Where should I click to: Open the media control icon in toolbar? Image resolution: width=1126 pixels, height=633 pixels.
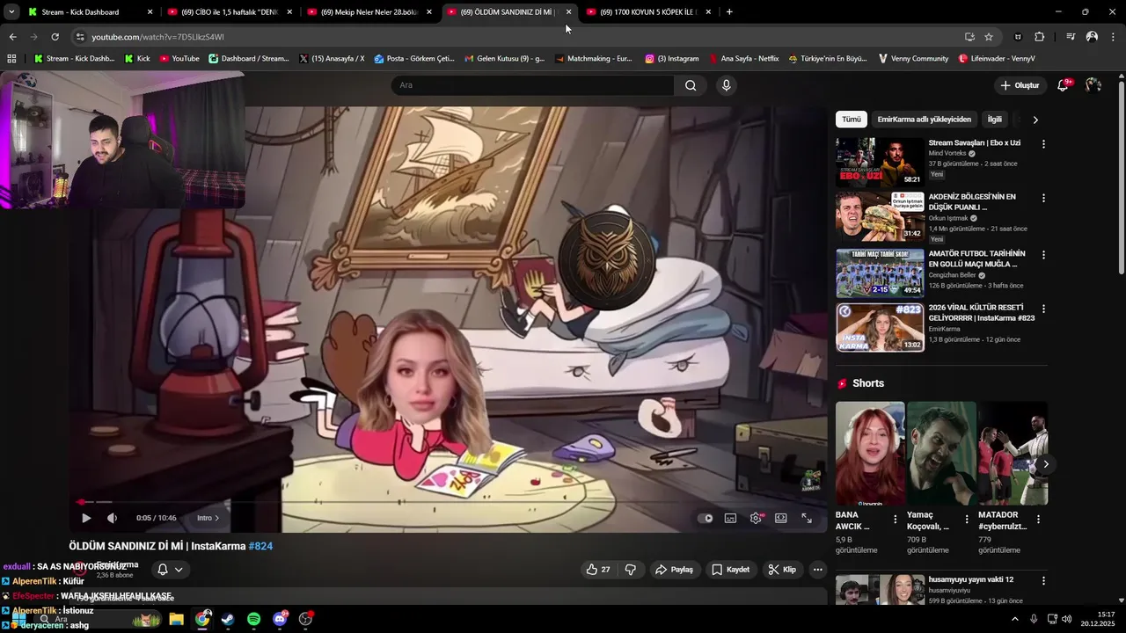[x=1071, y=37]
